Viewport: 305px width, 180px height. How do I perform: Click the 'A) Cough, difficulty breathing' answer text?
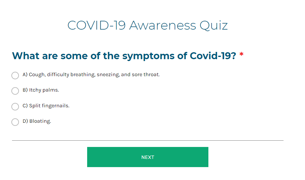pos(91,75)
